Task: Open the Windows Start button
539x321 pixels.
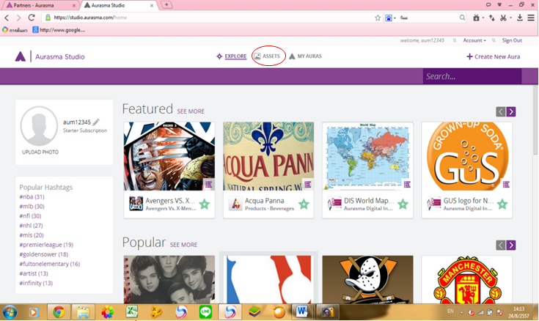Action: pos(10,312)
